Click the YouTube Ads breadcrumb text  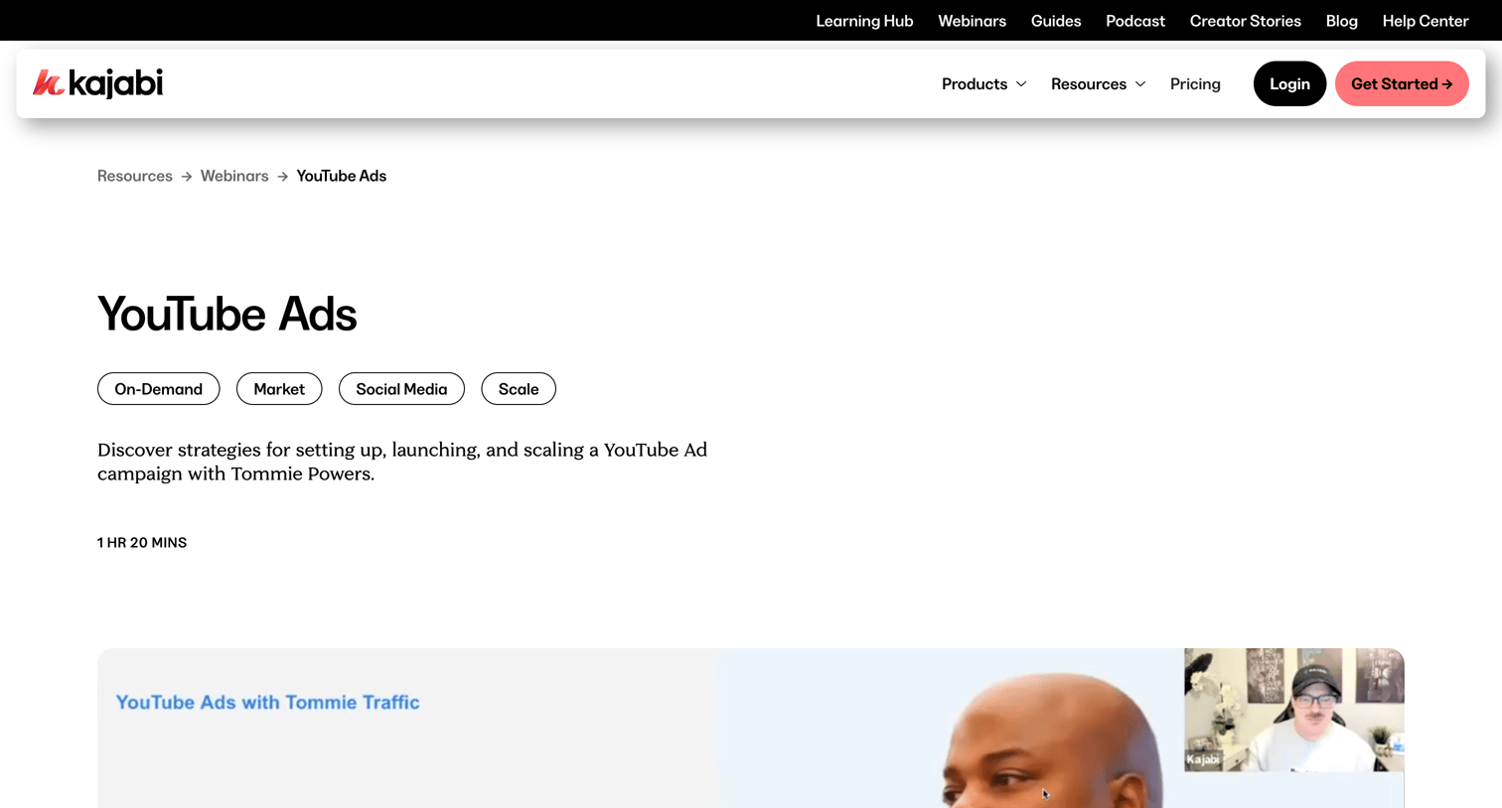341,176
